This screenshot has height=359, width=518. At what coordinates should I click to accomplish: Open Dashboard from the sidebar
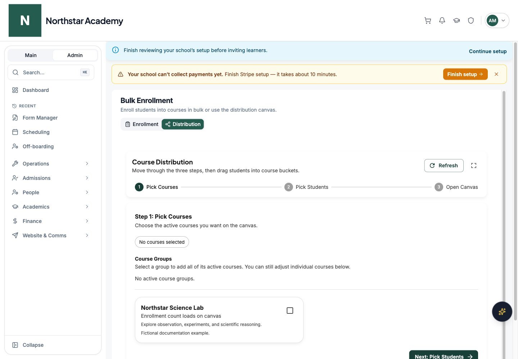[51, 90]
